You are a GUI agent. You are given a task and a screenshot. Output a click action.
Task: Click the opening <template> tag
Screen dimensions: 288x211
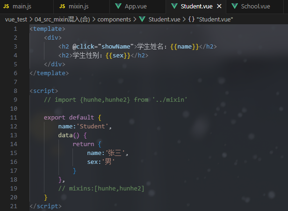[x=47, y=29]
